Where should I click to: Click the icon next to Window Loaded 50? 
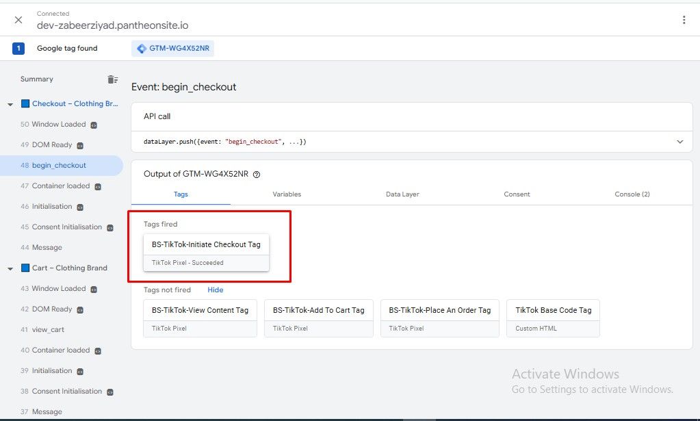pyautogui.click(x=94, y=125)
